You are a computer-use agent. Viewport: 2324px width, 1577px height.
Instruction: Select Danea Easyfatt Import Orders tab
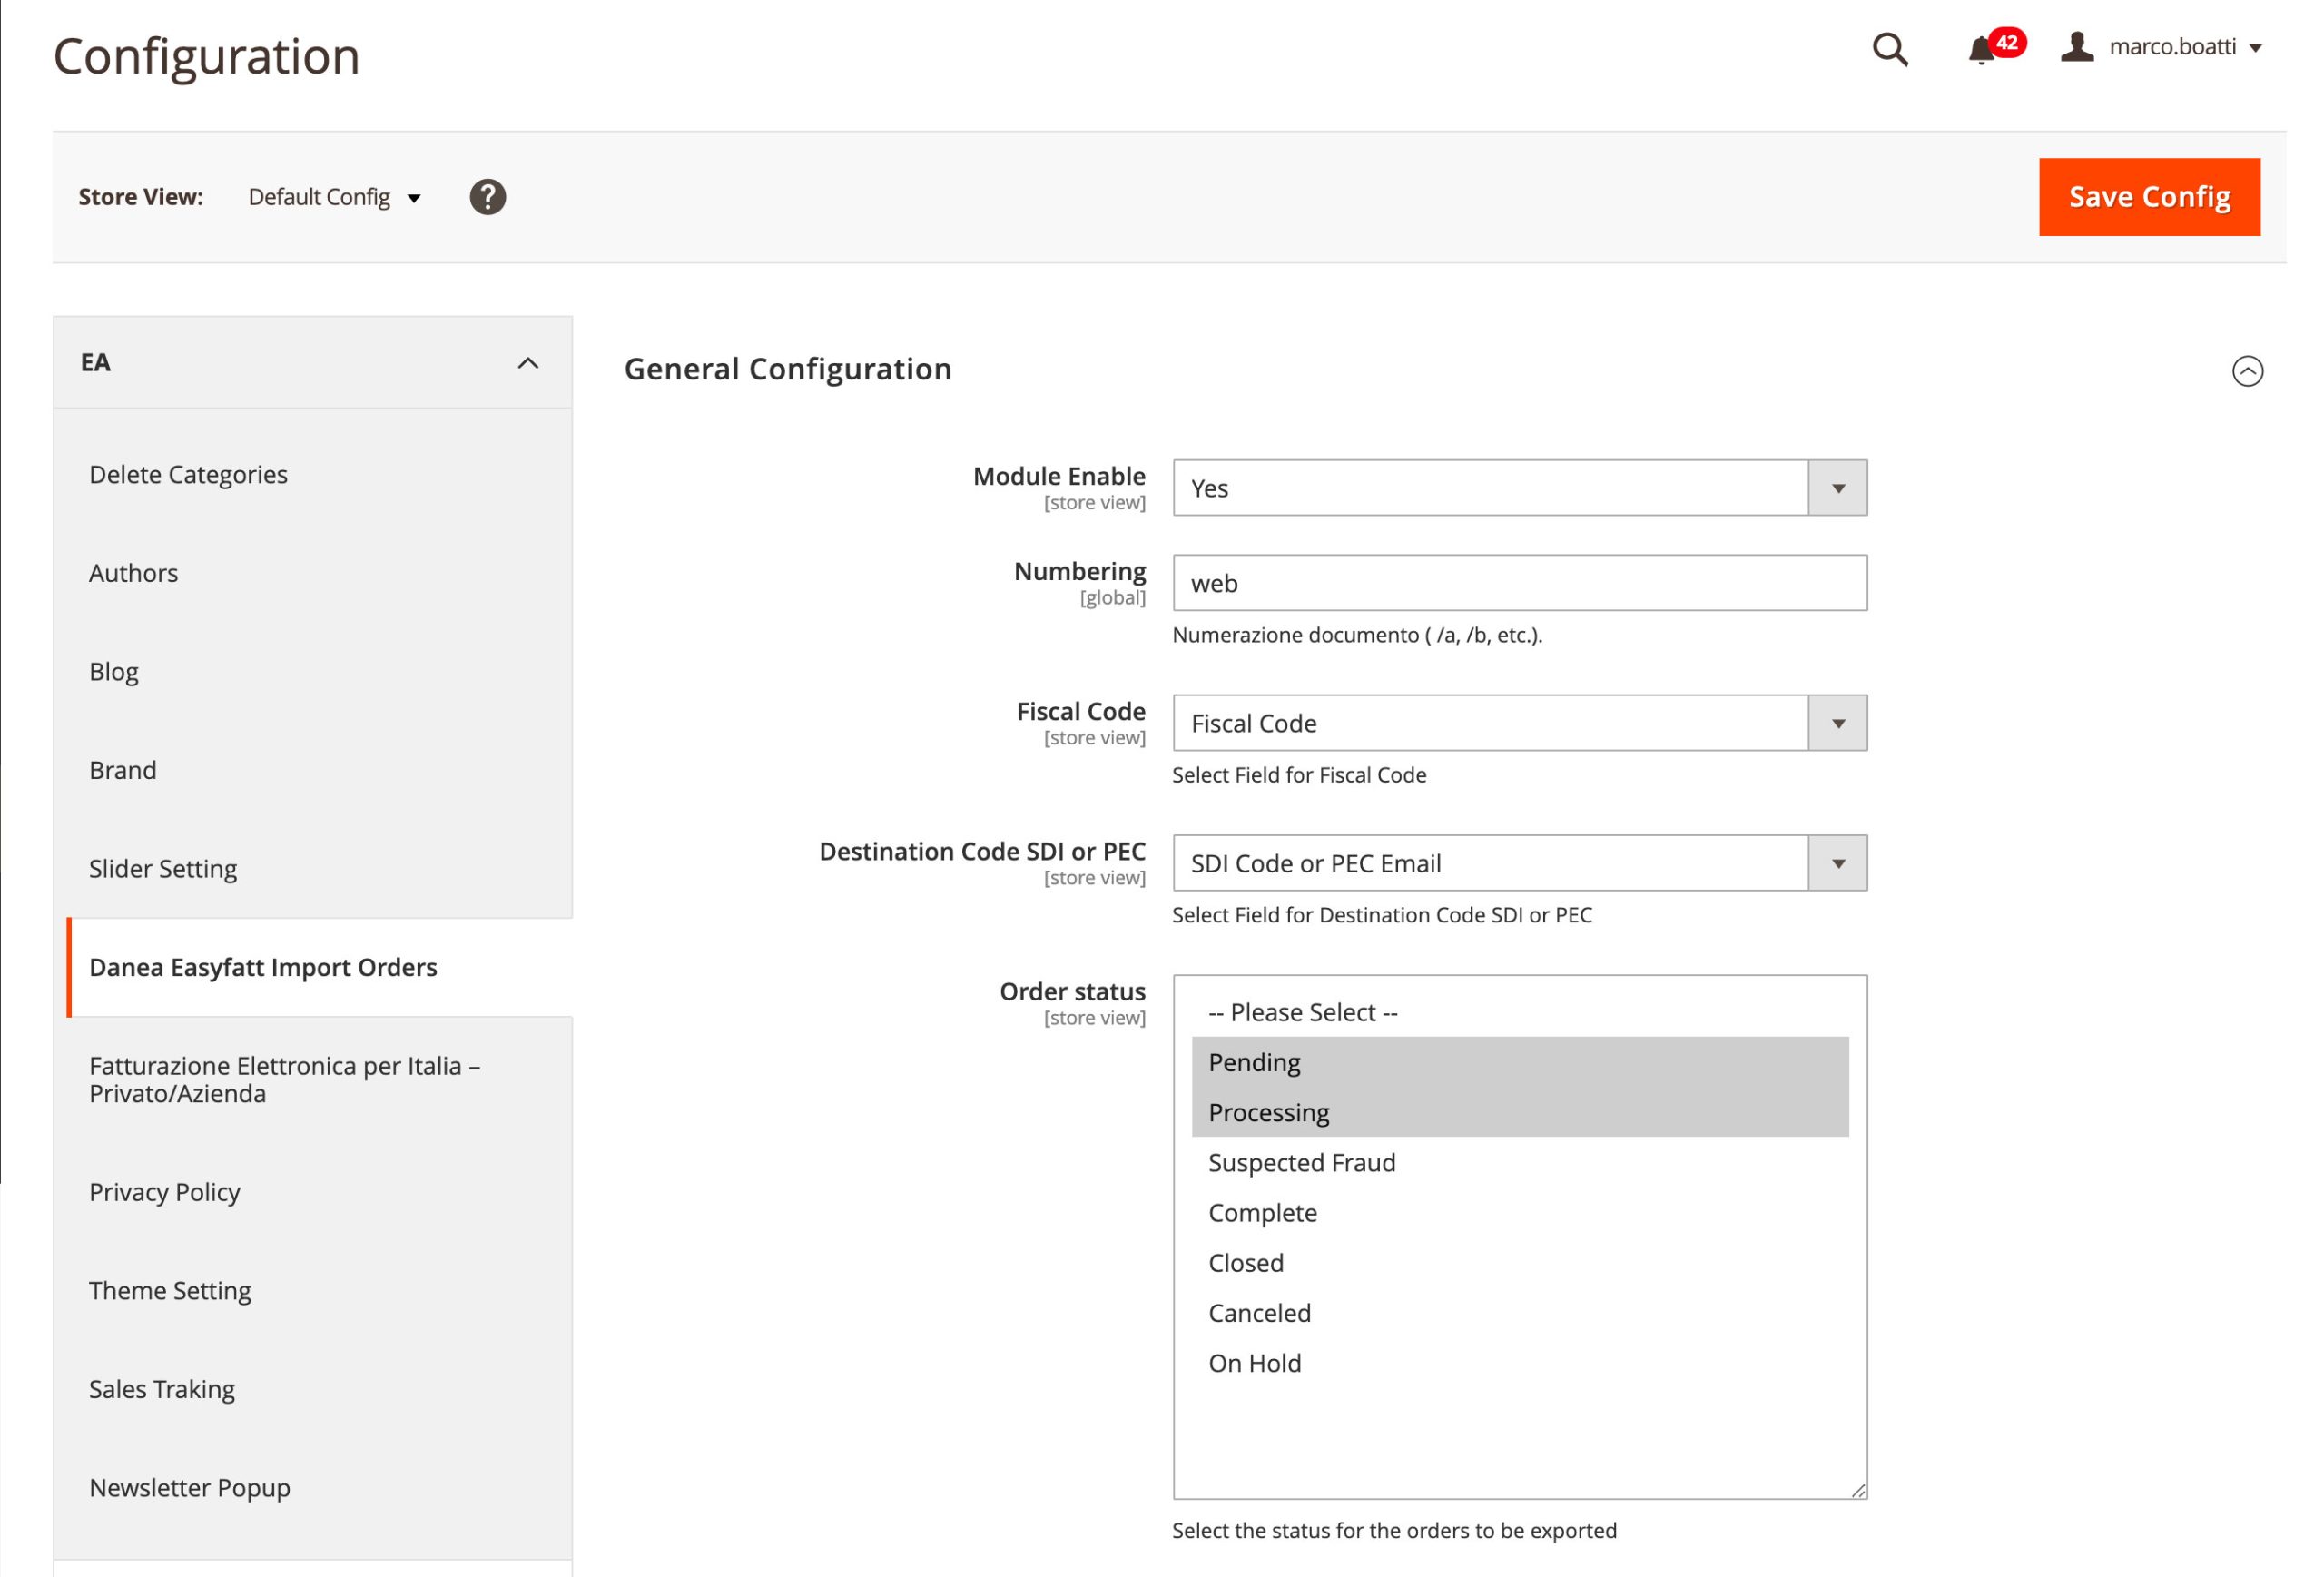click(319, 967)
